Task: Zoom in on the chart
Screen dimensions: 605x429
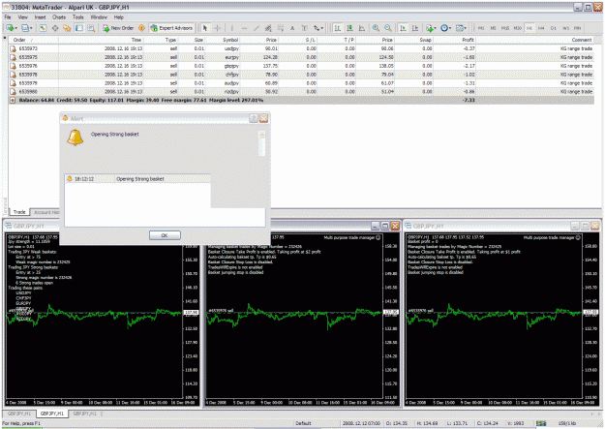Action: pyautogui.click(x=376, y=28)
